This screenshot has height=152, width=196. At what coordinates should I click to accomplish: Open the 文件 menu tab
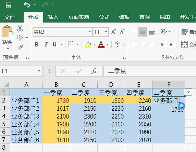(x=10, y=17)
